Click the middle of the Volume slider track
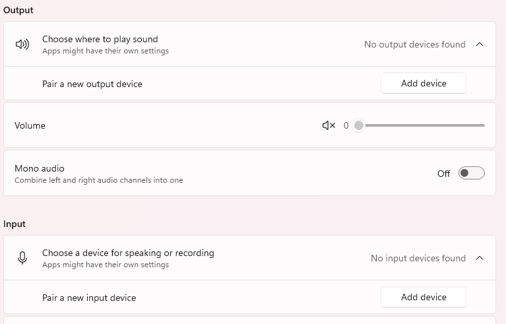This screenshot has width=506, height=324. pos(422,125)
